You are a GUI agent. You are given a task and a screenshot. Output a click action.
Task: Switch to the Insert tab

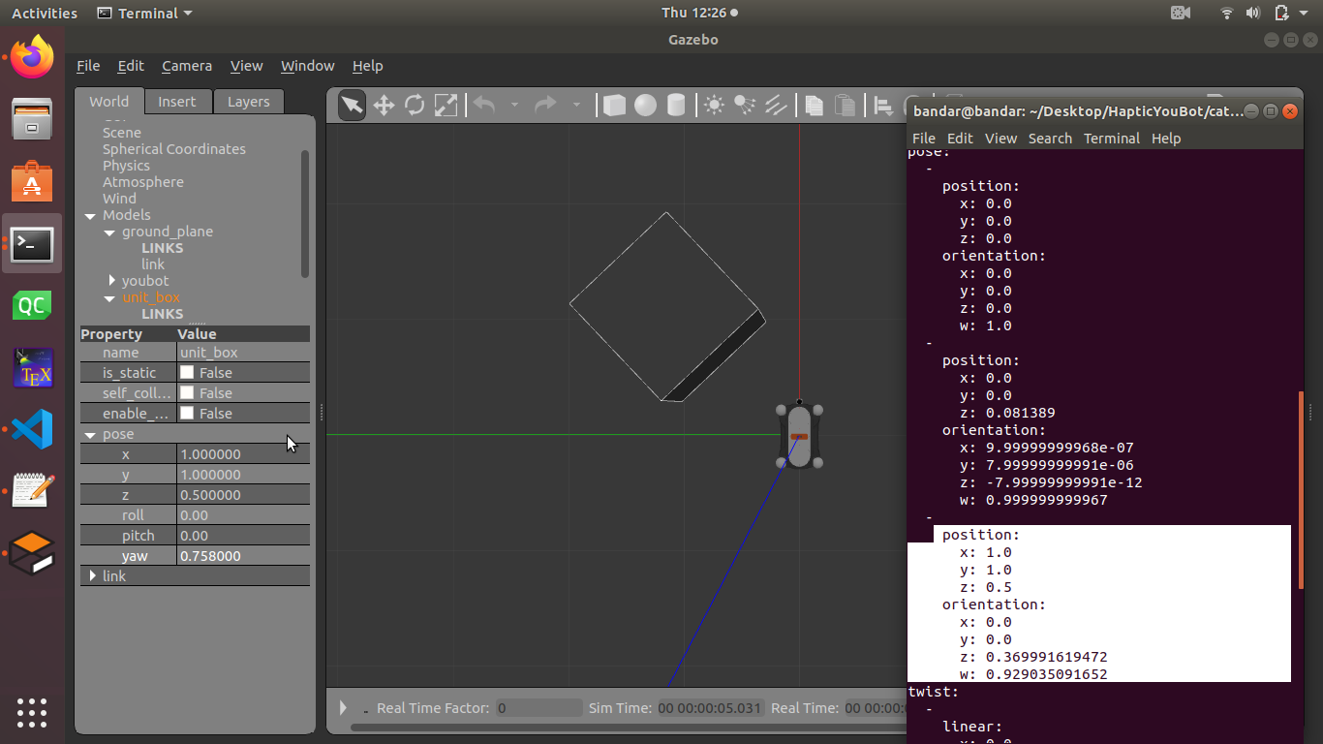point(177,102)
